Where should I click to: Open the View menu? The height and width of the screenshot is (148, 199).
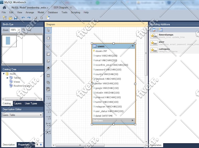(x=20, y=13)
